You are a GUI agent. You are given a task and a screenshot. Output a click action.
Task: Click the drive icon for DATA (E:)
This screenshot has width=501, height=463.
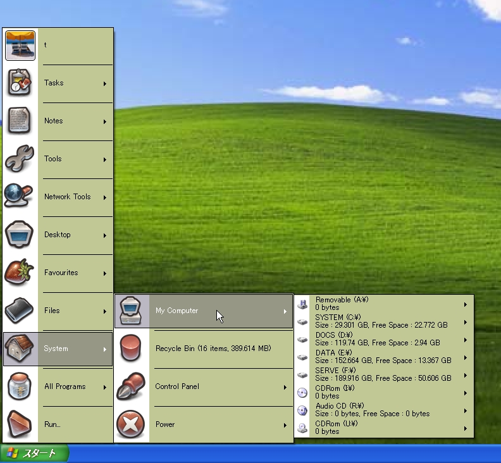[x=302, y=357]
